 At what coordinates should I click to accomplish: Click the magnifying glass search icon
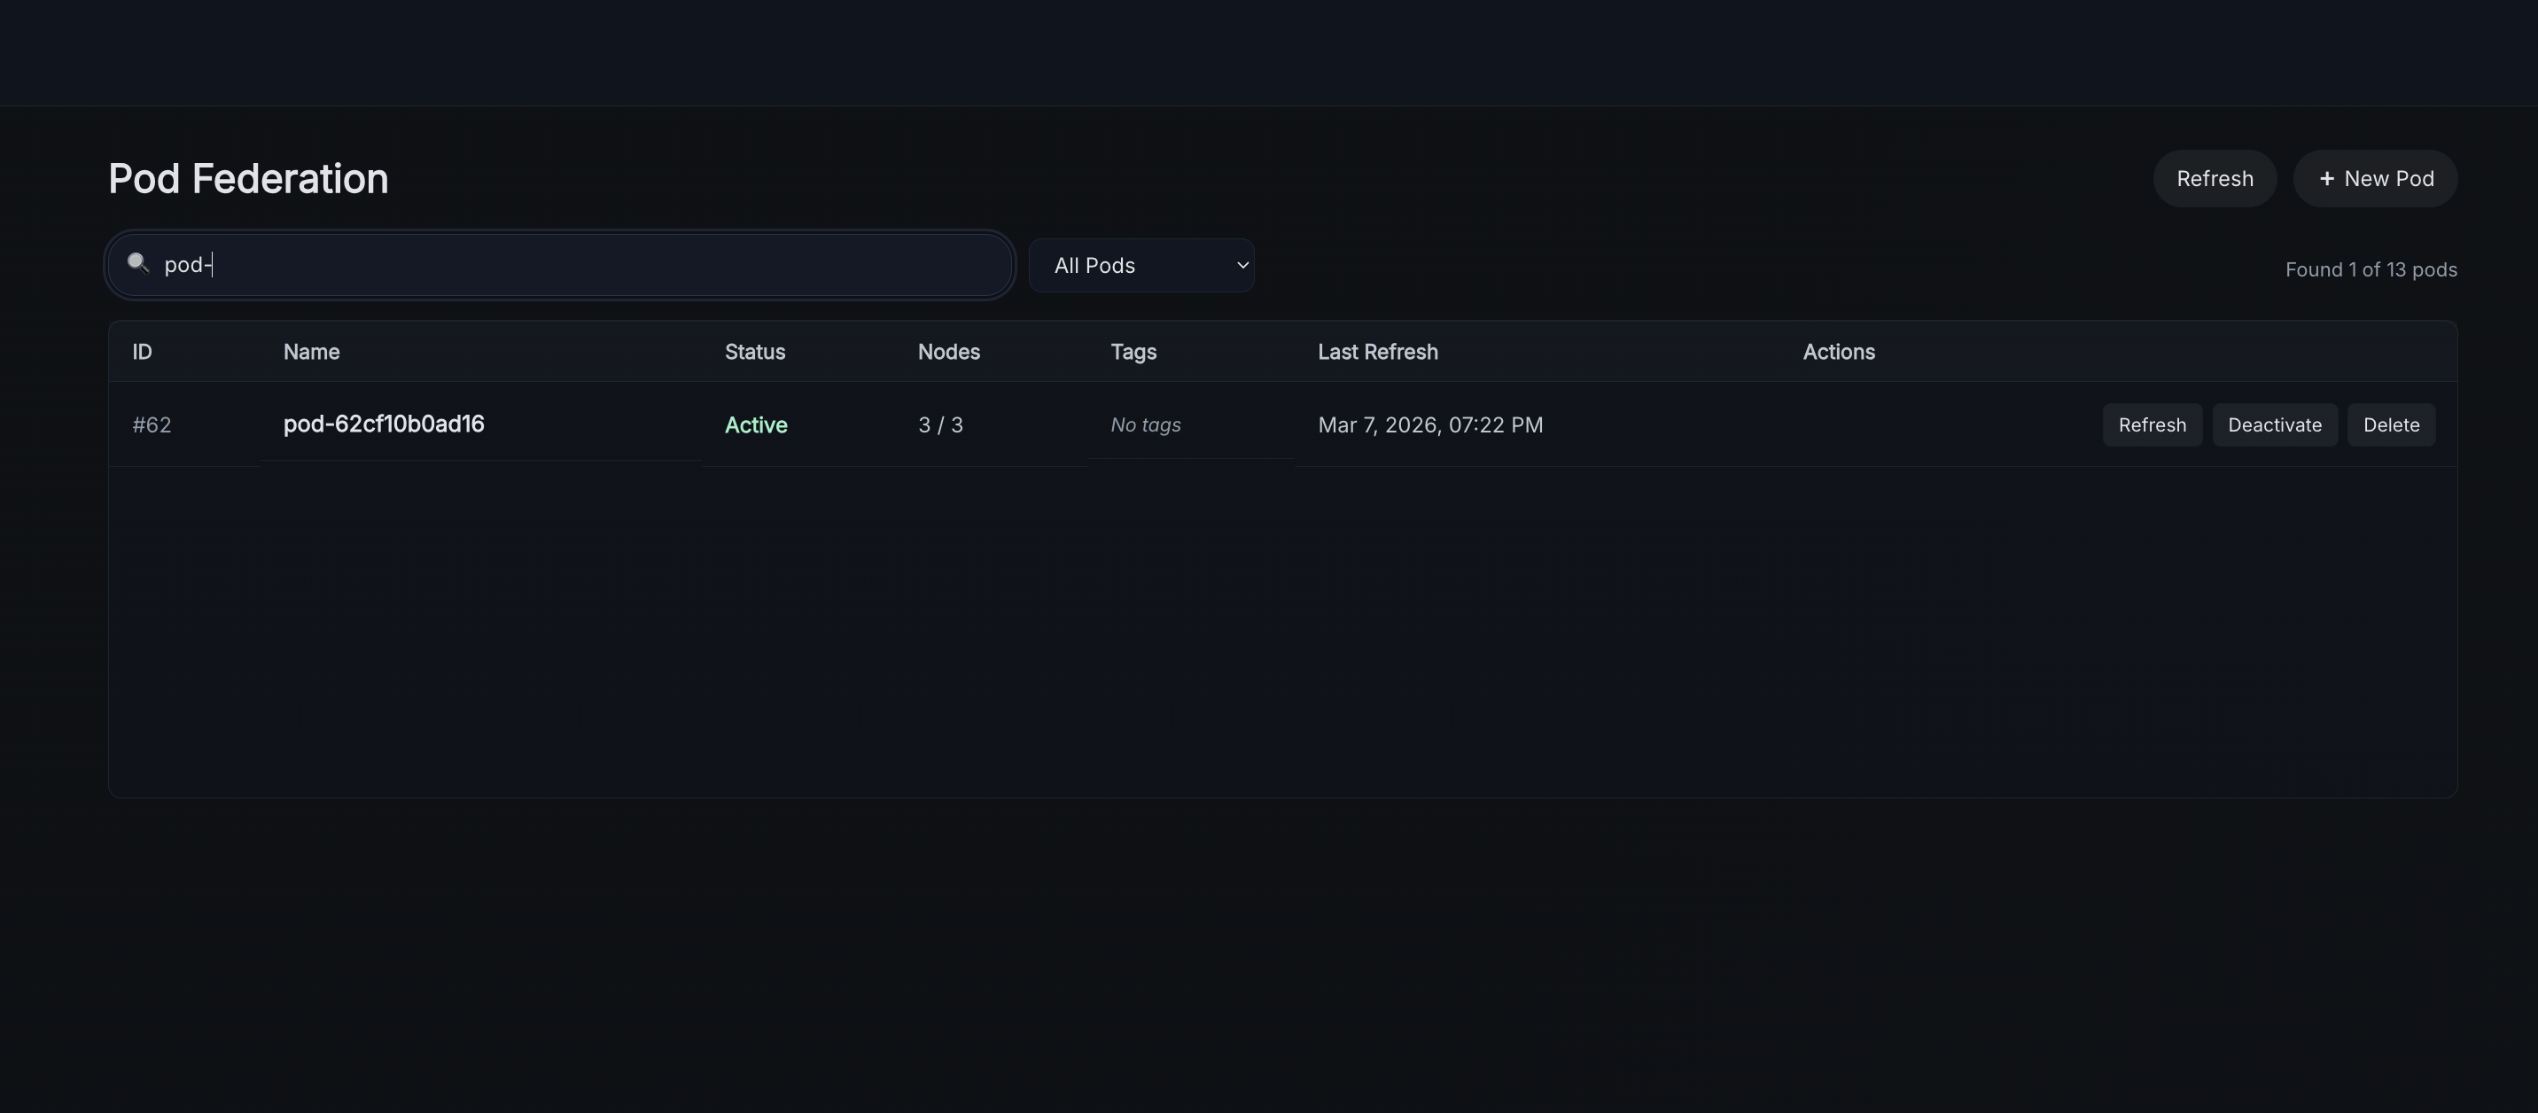point(138,263)
